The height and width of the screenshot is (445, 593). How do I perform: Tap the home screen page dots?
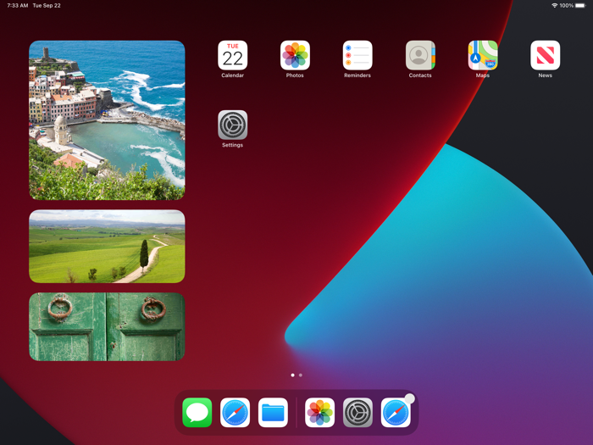pyautogui.click(x=296, y=375)
